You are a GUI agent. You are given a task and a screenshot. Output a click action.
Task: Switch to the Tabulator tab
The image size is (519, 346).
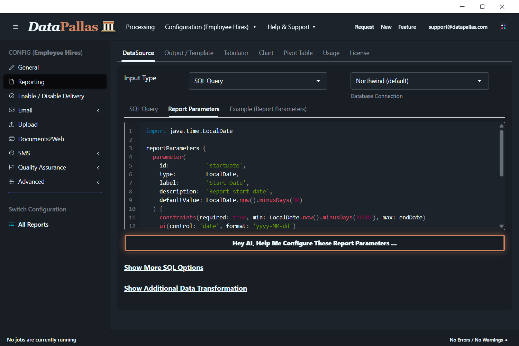(x=236, y=53)
